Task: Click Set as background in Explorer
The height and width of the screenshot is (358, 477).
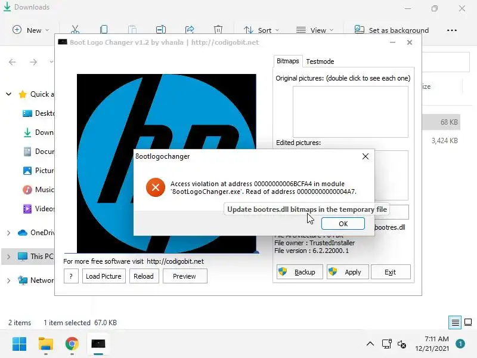Action: point(392,30)
